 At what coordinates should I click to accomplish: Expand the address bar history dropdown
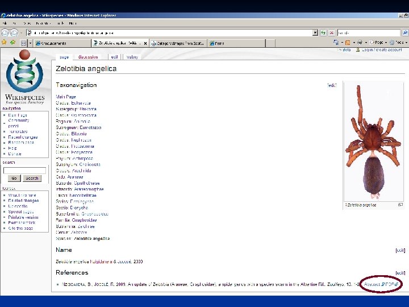[315, 33]
